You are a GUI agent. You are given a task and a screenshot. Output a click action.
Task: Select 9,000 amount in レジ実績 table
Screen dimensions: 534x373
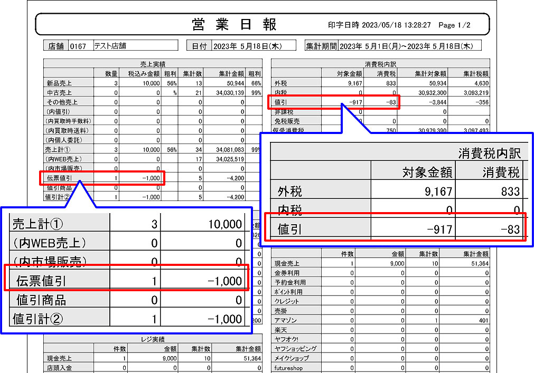click(170, 359)
